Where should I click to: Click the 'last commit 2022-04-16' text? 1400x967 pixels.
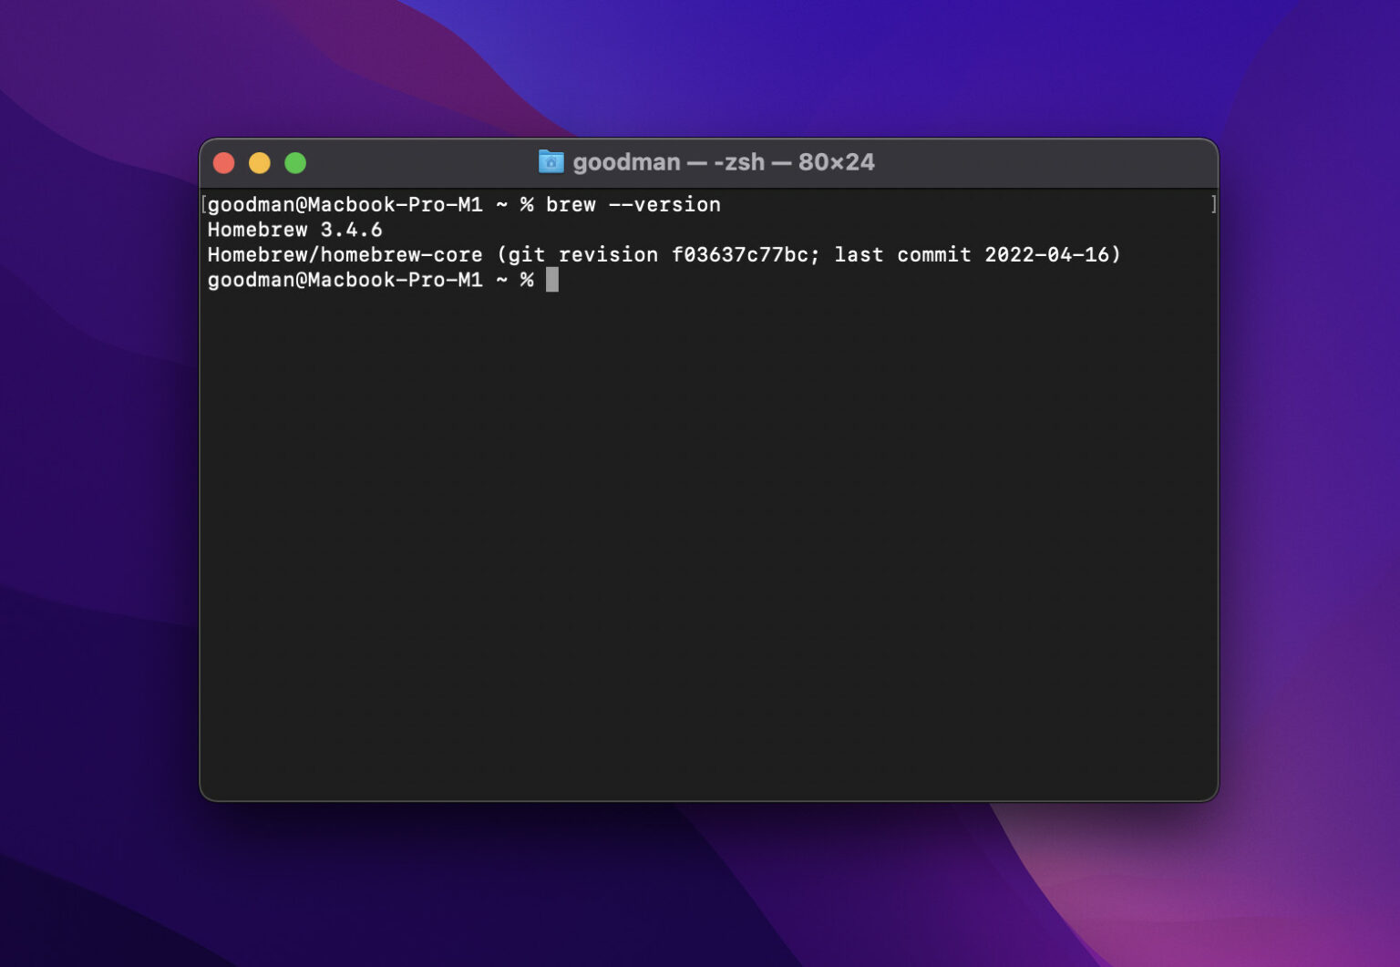tap(972, 254)
